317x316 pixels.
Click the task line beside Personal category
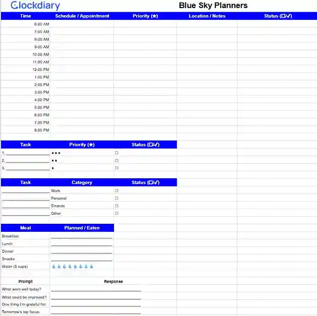point(26,200)
